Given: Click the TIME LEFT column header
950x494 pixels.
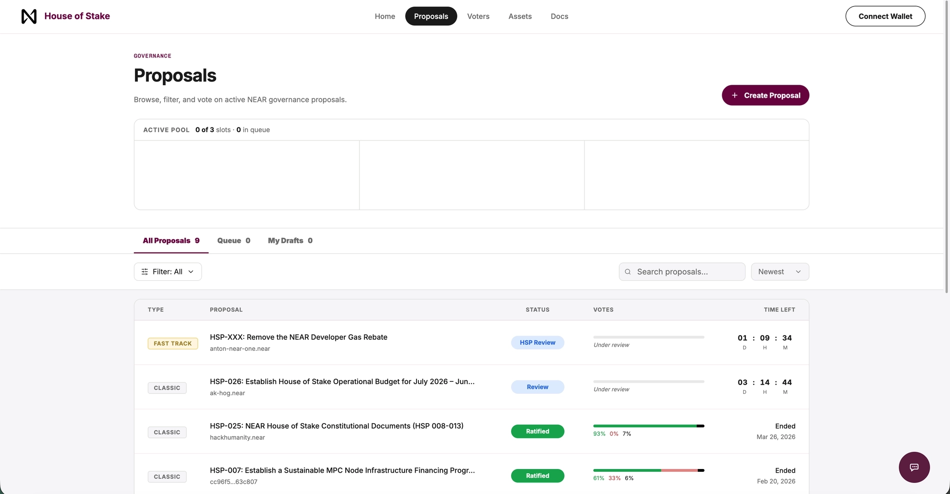Looking at the screenshot, I should [779, 310].
